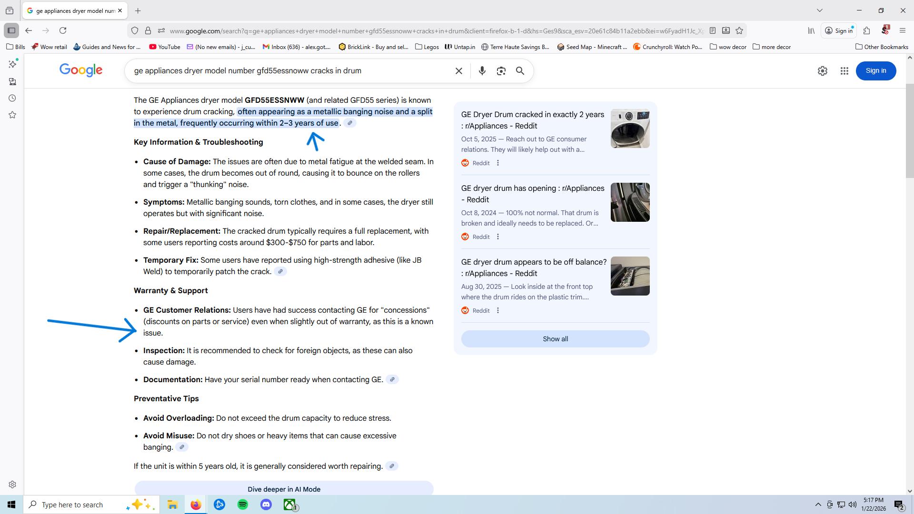
Task: Open the sidebar history clock icon
Action: click(x=12, y=99)
